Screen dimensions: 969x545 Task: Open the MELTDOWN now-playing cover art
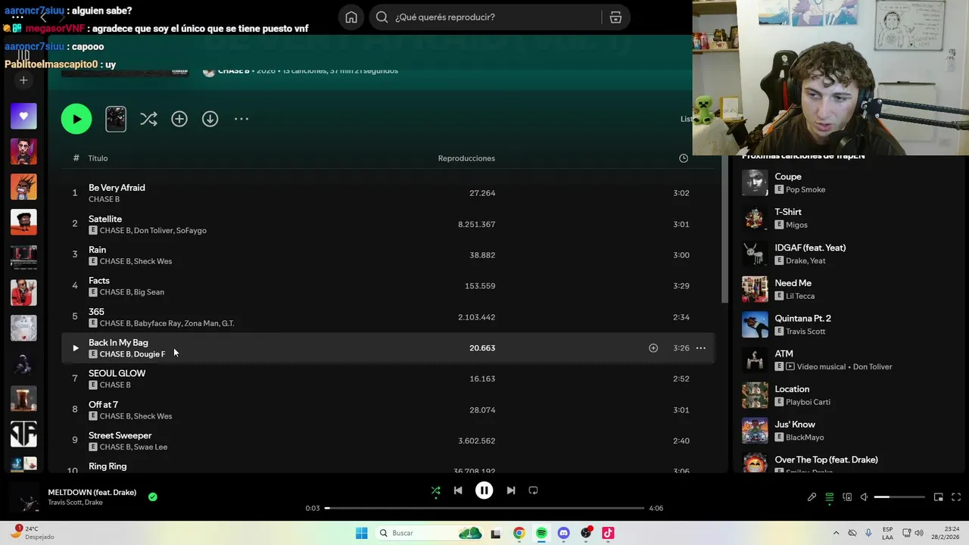click(25, 497)
